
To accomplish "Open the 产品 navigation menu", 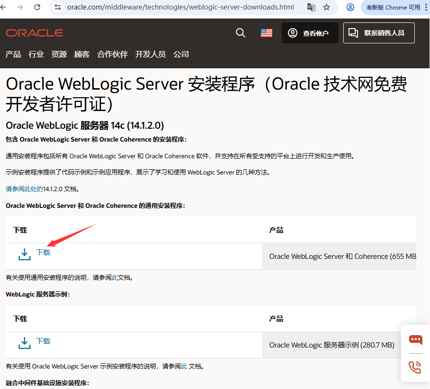I will pos(13,54).
